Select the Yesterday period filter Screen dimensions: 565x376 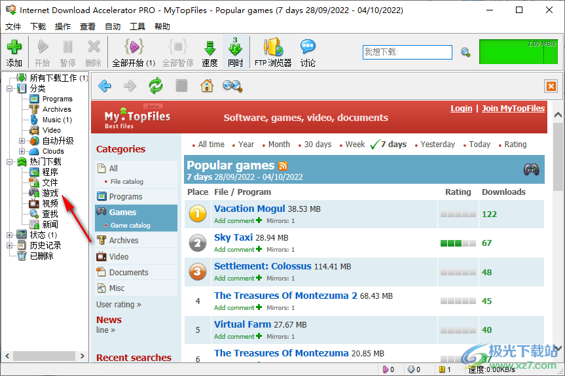click(x=437, y=145)
